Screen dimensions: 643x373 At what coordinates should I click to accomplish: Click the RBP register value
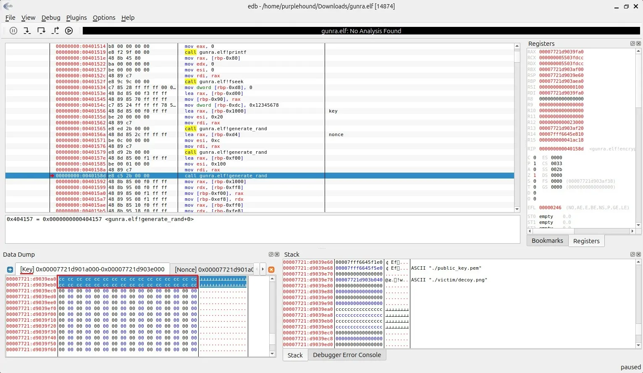(561, 81)
